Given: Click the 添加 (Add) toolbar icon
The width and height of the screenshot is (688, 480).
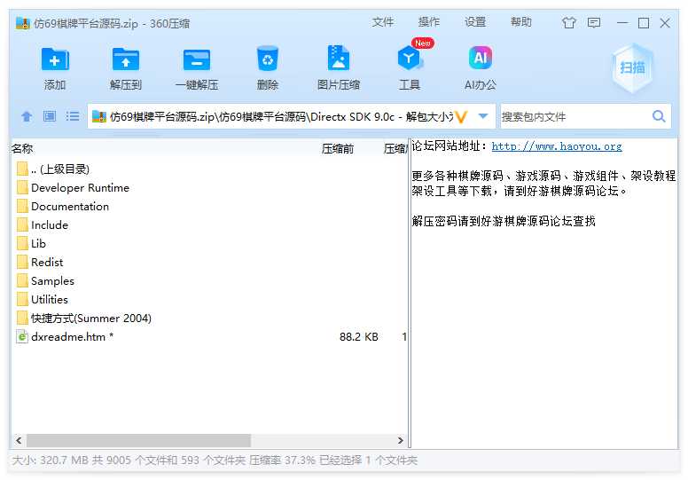Looking at the screenshot, I should pyautogui.click(x=55, y=59).
